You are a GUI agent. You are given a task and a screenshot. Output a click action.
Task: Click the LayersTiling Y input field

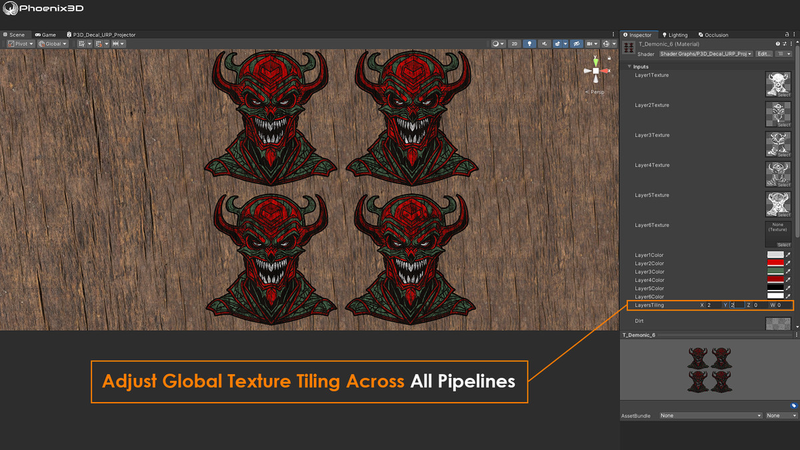coord(736,305)
